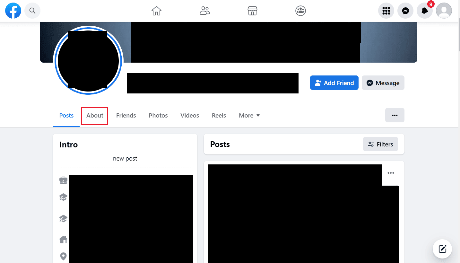This screenshot has width=460, height=263.
Task: Open the Messenger icon in header
Action: click(x=405, y=11)
